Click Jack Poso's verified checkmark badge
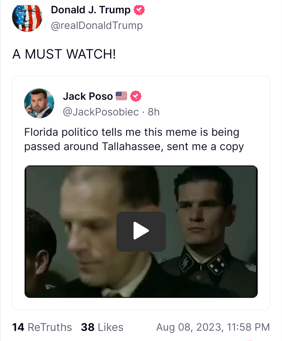 tap(136, 96)
